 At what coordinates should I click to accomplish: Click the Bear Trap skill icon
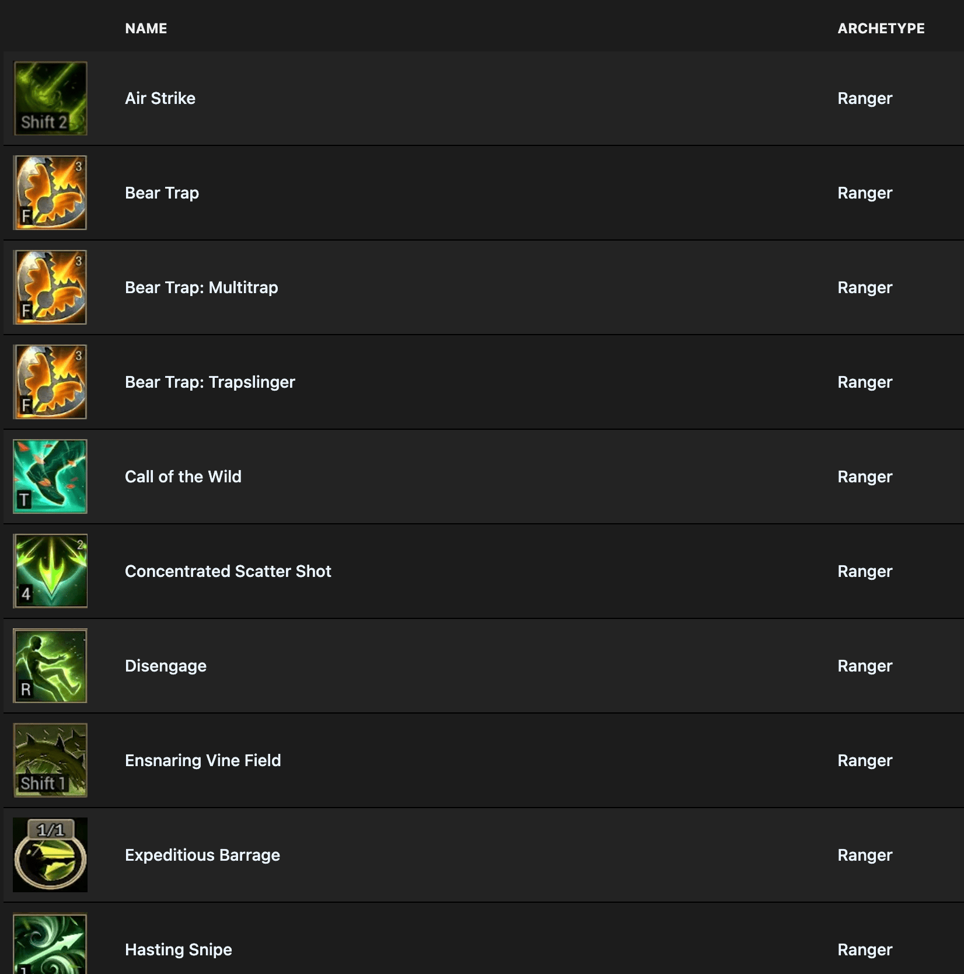tap(50, 193)
